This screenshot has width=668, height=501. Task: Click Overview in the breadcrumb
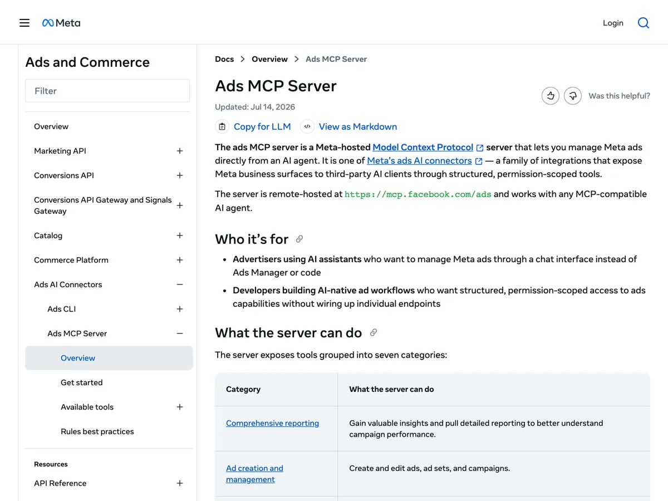[x=269, y=59]
